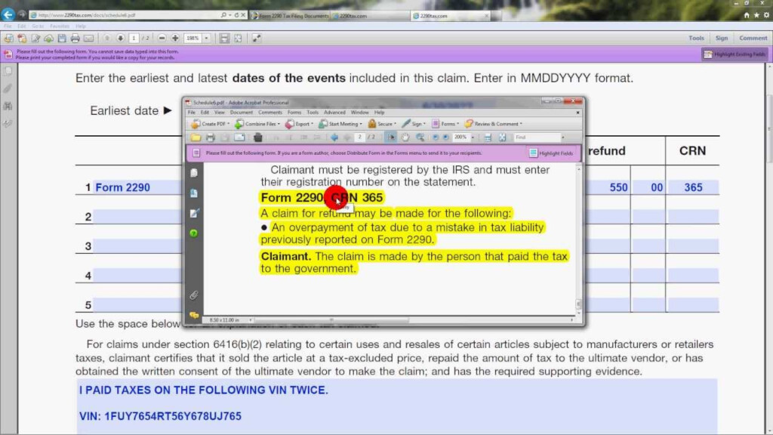Go to previous page in Acrobat window

coord(334,137)
